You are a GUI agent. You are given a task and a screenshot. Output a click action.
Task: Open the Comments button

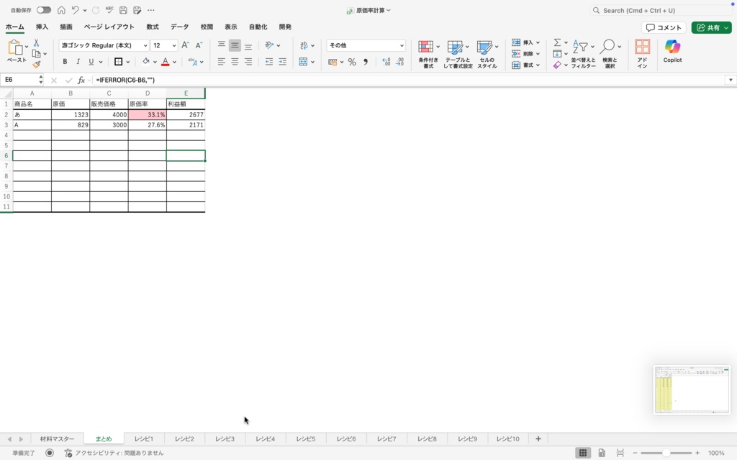point(664,28)
